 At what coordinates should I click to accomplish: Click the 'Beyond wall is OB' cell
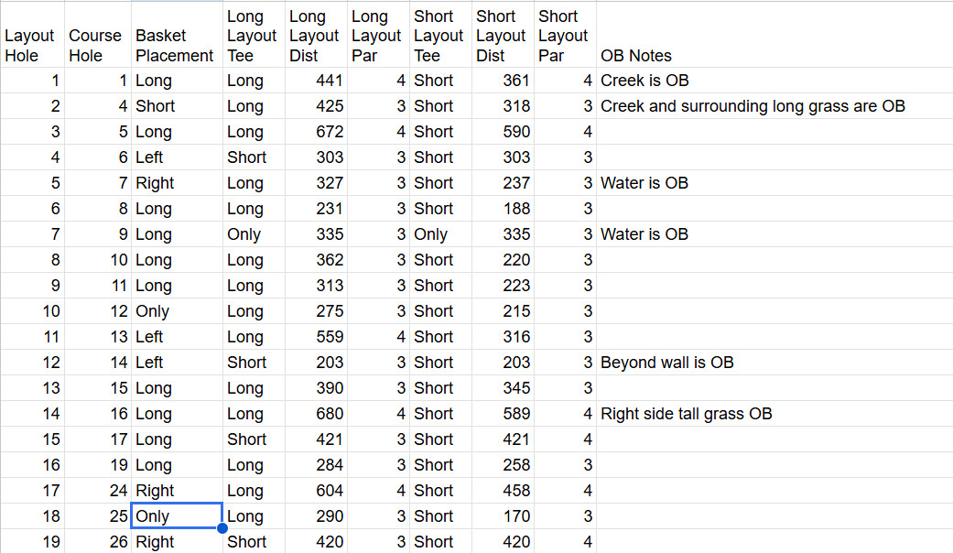774,363
